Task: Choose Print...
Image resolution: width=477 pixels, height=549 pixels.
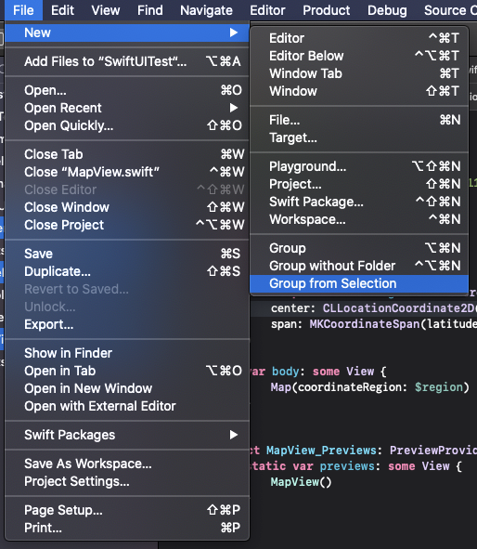Action: click(127, 528)
